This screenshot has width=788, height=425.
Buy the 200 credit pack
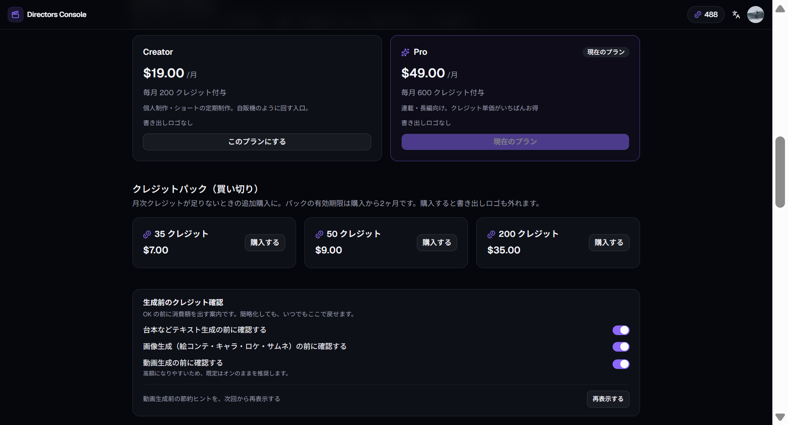click(x=609, y=243)
